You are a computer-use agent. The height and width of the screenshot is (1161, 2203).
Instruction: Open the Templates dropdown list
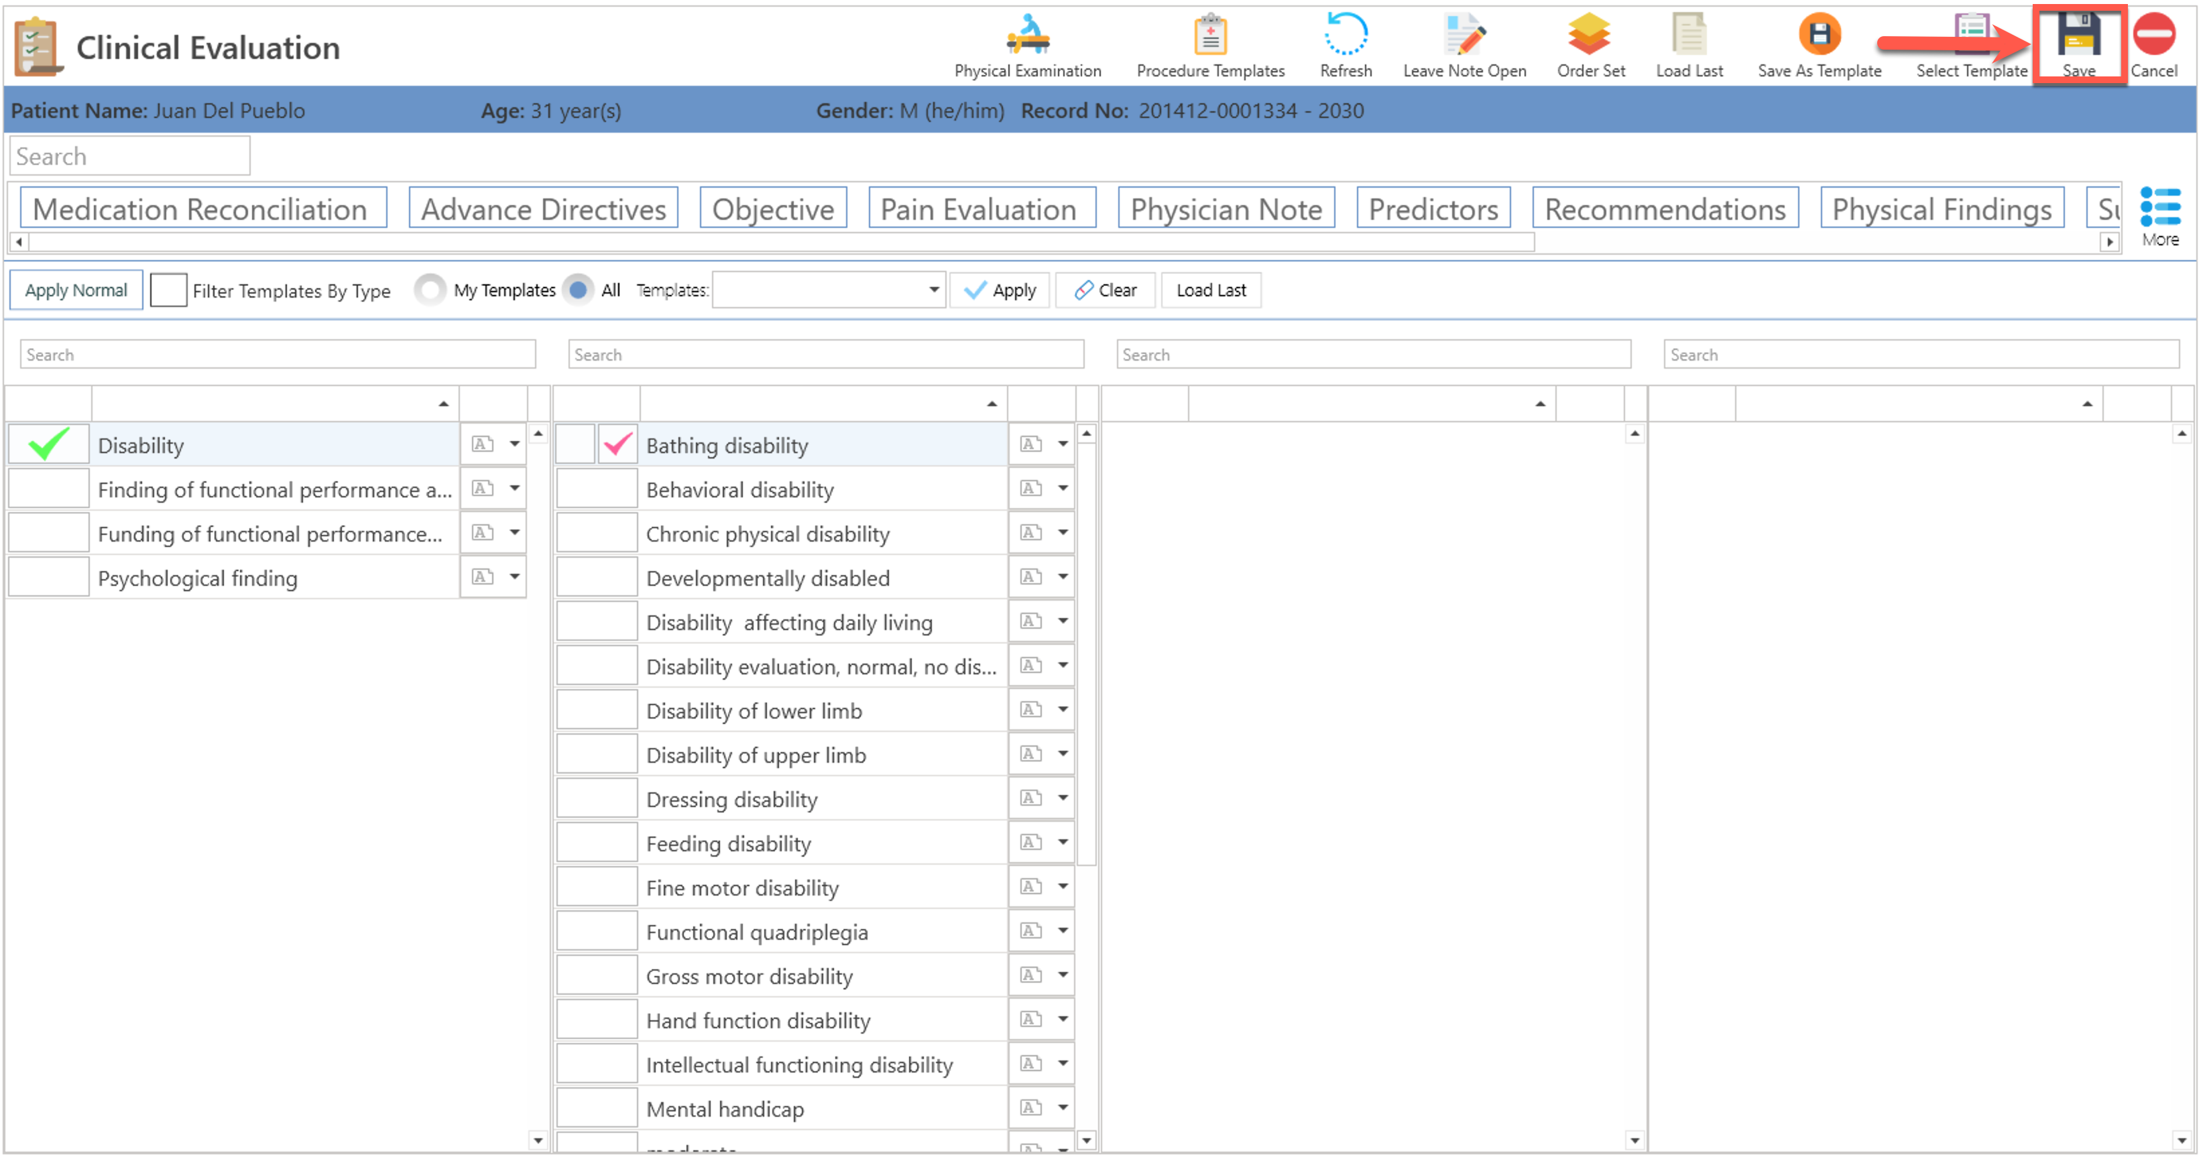[x=933, y=291]
